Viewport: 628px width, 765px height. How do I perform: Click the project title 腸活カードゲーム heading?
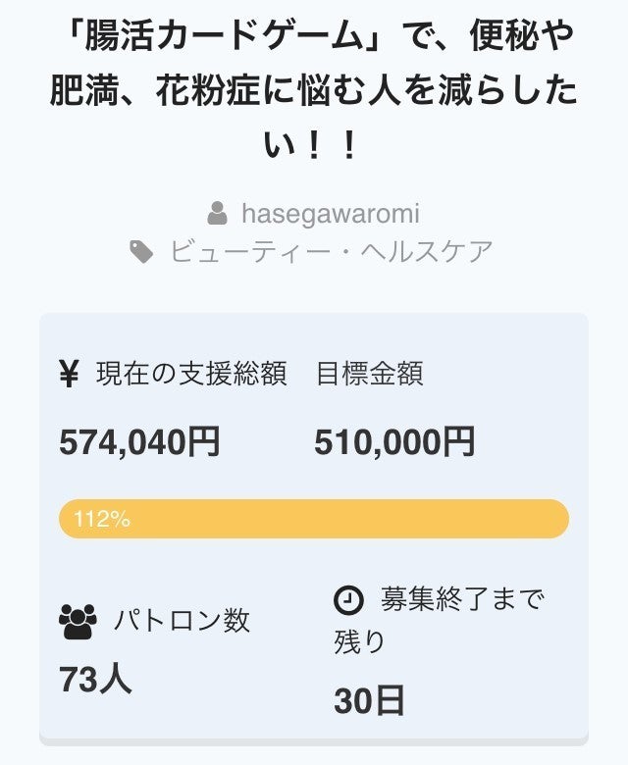coord(314,37)
